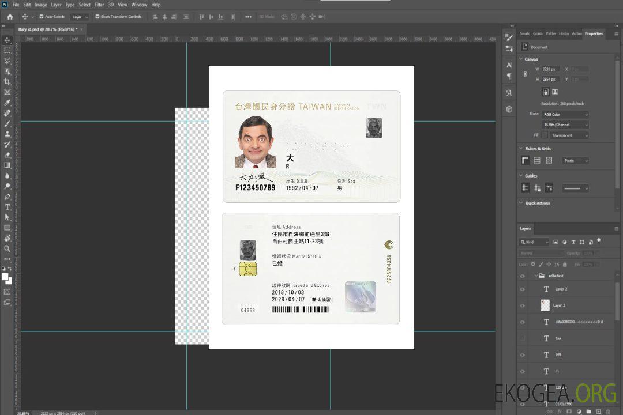623x415 pixels.
Task: Toggle the grid icon in Rulers & Grids
Action: pyautogui.click(x=537, y=160)
